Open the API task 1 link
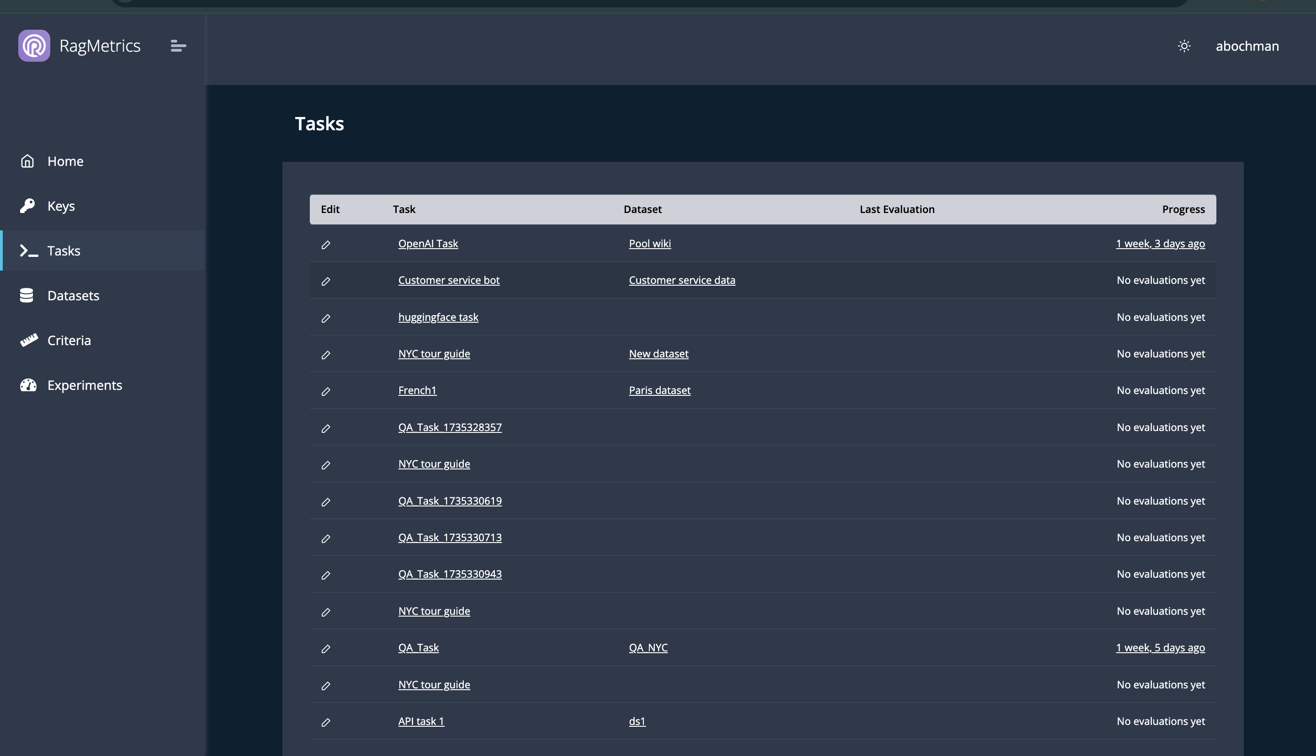 click(421, 721)
